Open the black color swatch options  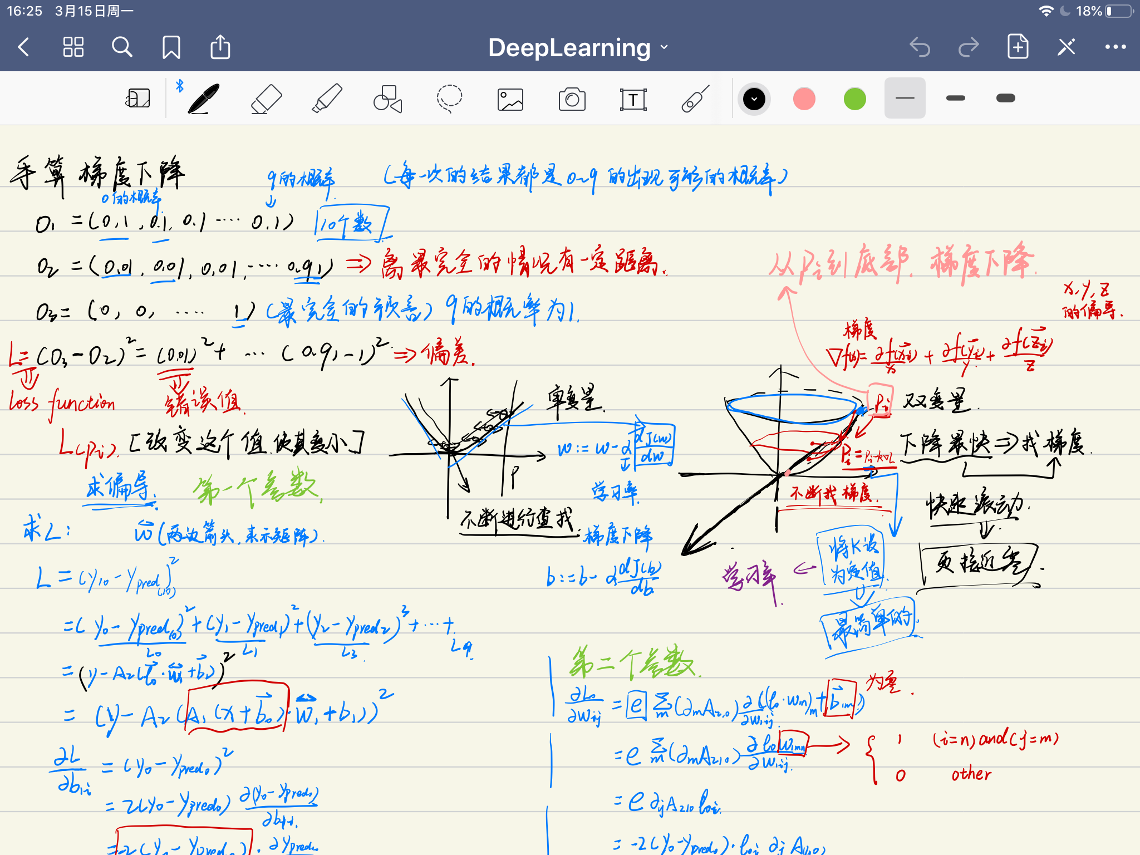pyautogui.click(x=754, y=99)
